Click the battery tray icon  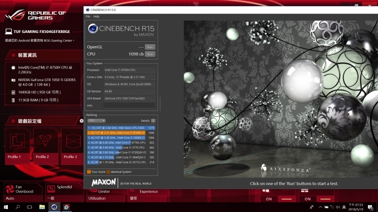(x=326, y=207)
